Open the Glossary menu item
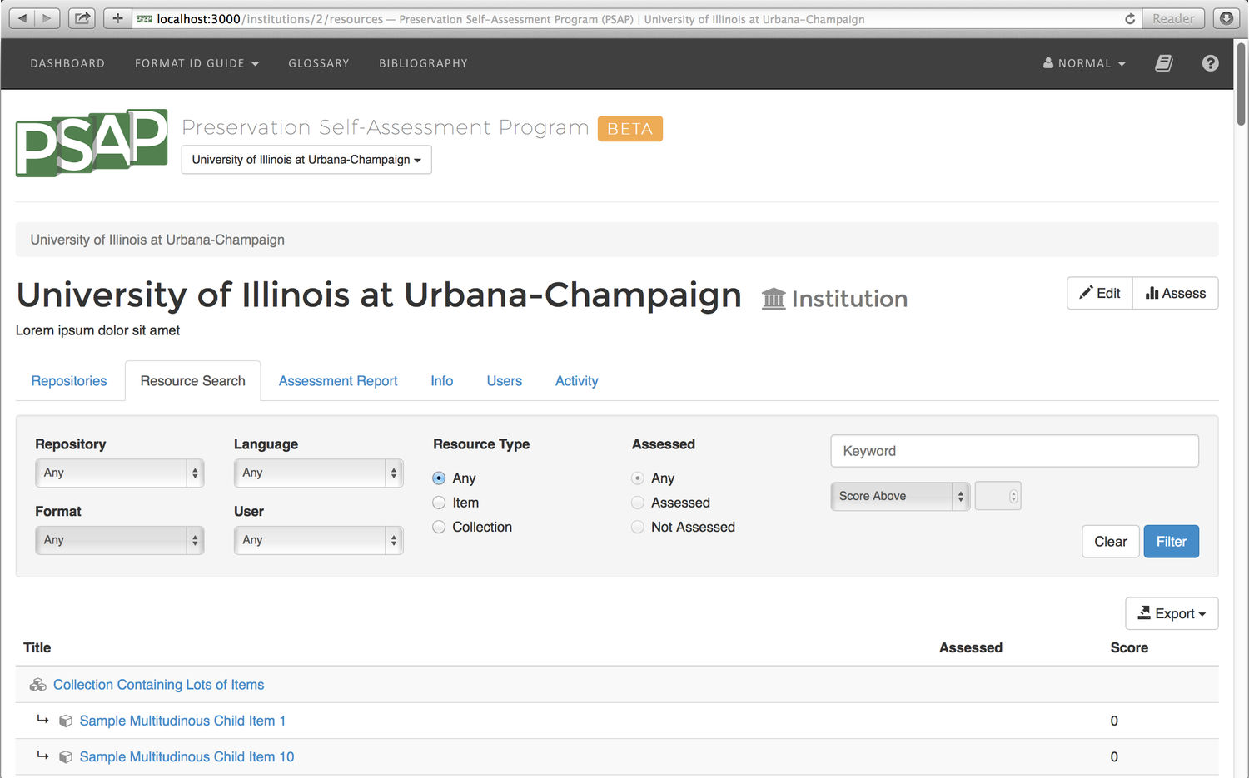The height and width of the screenshot is (778, 1249). pos(319,63)
